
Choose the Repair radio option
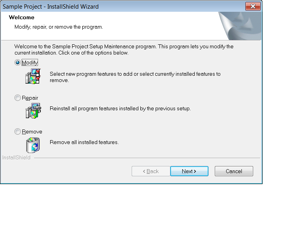click(18, 98)
